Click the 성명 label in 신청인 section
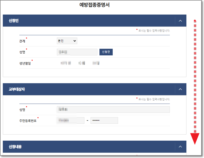204x158 pixels. click(22, 52)
